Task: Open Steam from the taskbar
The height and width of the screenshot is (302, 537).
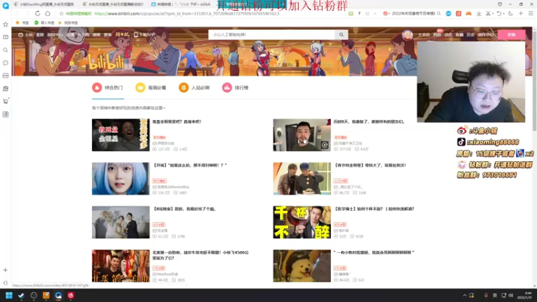Action: click(x=21, y=295)
